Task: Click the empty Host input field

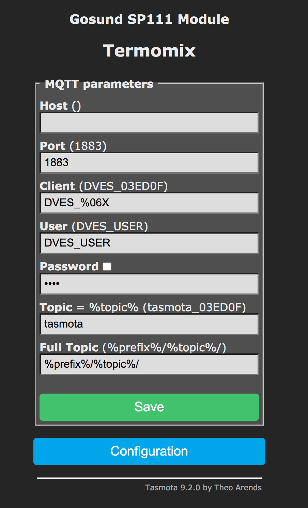Action: tap(149, 123)
